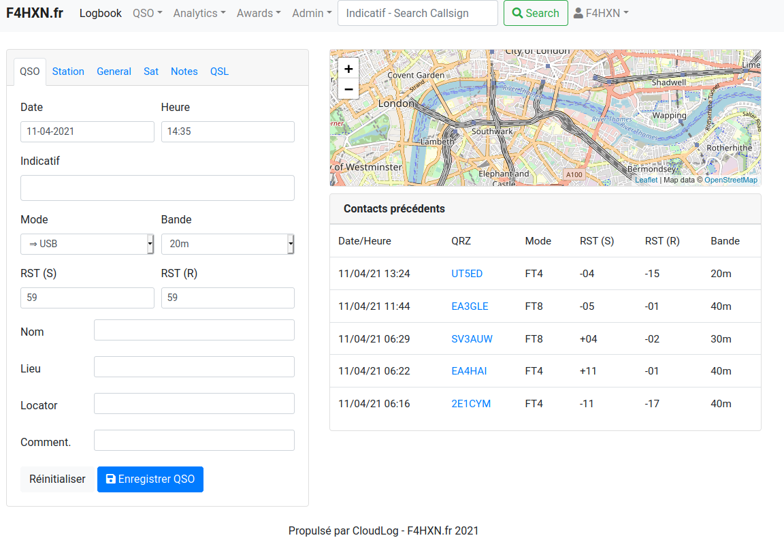Open the Awards menu
Viewport: 784px width, 555px height.
(259, 13)
